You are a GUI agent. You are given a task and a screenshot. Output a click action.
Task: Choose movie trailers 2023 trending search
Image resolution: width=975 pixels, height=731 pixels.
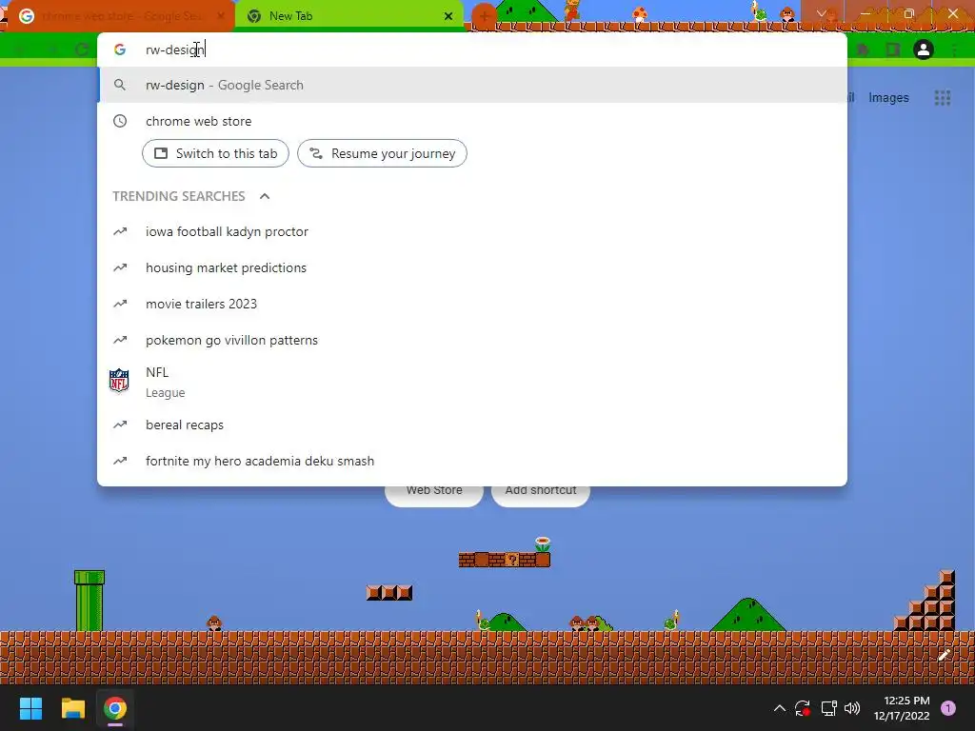click(472, 304)
